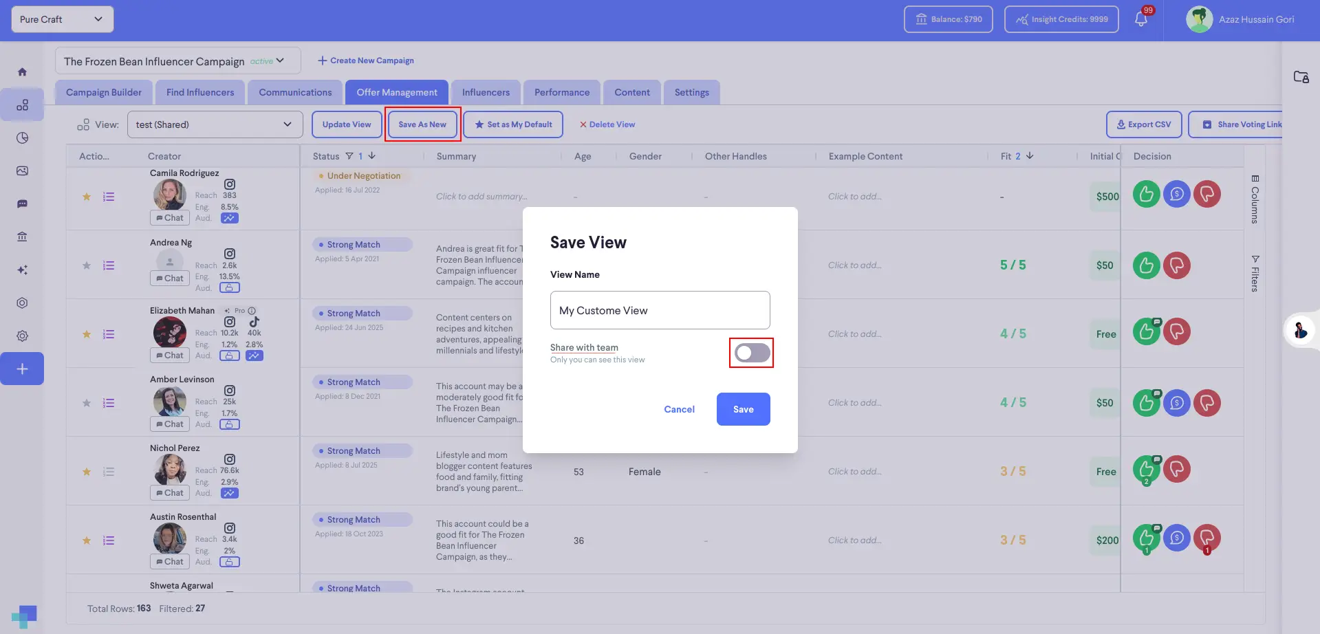Select the Offer Management tab
This screenshot has width=1320, height=634.
[397, 92]
